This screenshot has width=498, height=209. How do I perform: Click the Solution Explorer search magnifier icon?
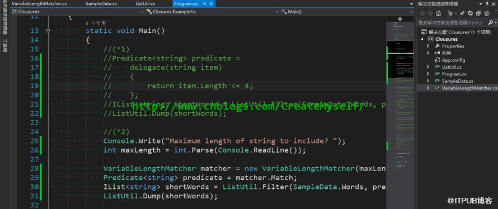[x=490, y=22]
